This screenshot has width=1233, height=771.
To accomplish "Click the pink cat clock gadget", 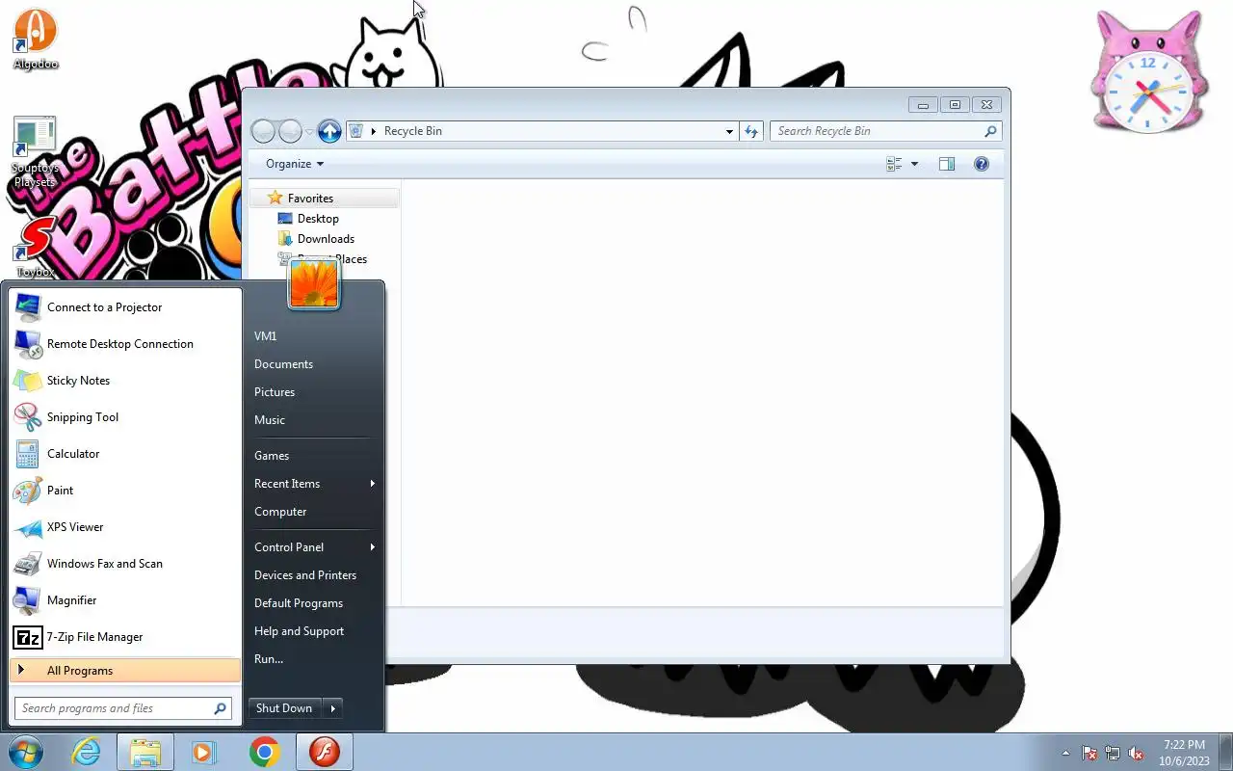I will coord(1149,71).
